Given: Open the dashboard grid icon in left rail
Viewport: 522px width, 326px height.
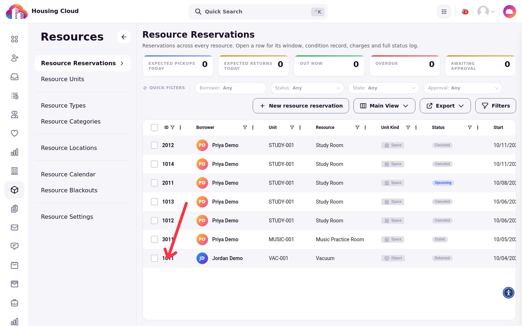Looking at the screenshot, I should (x=14, y=39).
